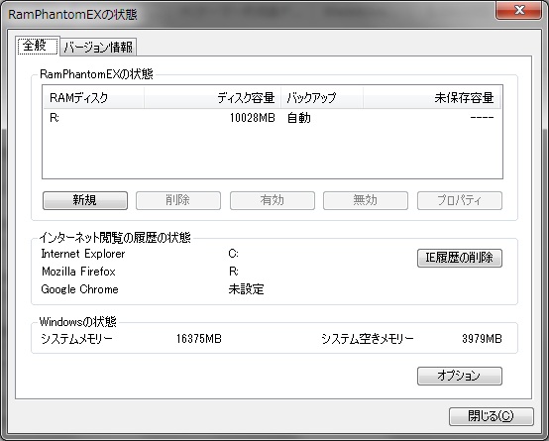Viewport: 549px width, 441px height.
Task: Click the IE履歴の削除 button
Action: click(x=460, y=258)
